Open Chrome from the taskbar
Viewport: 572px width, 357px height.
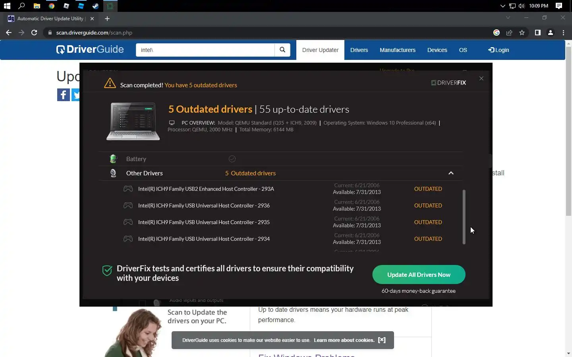(52, 6)
